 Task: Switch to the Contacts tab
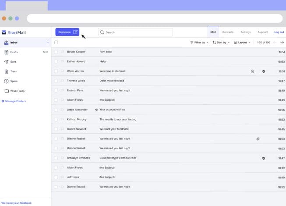pyautogui.click(x=228, y=32)
